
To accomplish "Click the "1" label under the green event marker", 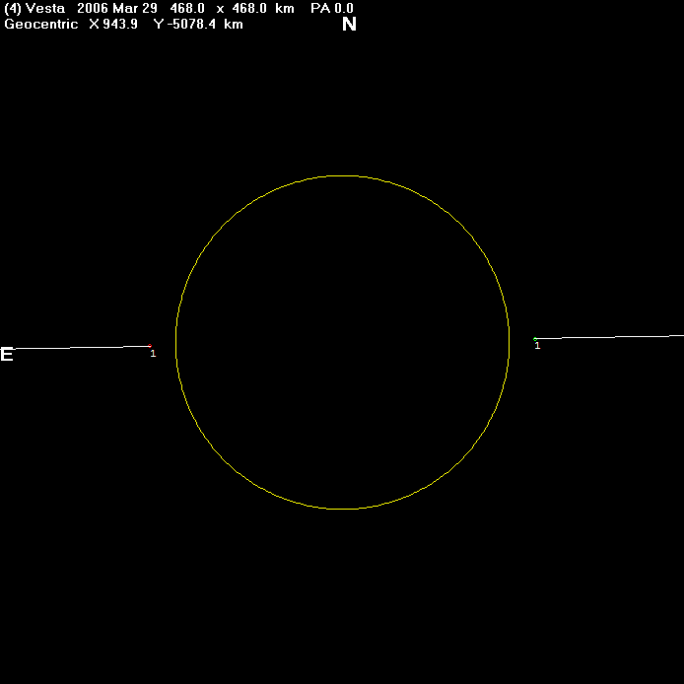I will (x=537, y=346).
